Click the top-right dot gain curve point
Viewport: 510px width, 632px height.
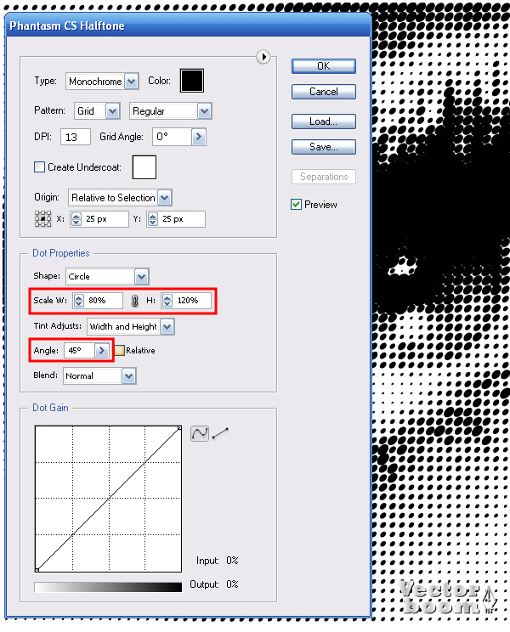pyautogui.click(x=179, y=427)
